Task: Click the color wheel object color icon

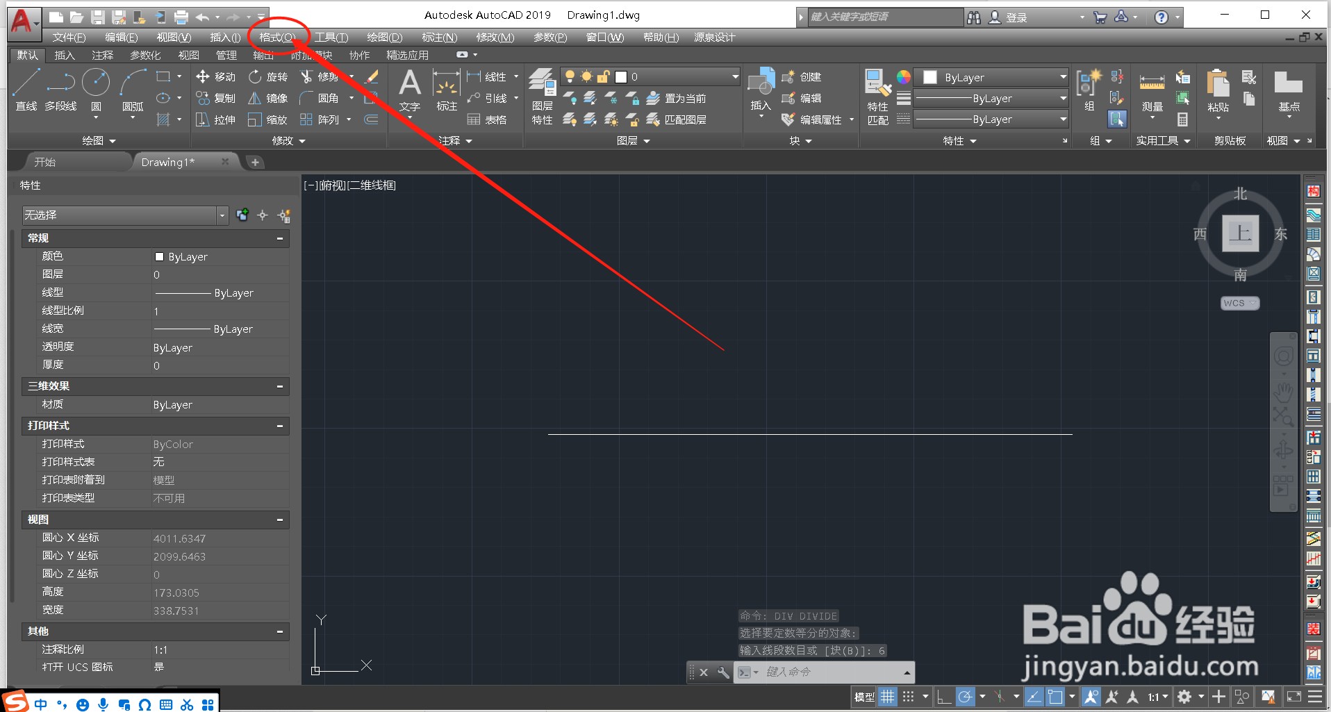Action: (x=903, y=77)
